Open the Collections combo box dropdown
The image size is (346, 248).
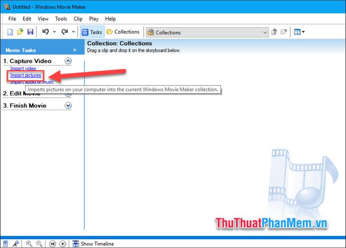pos(265,33)
